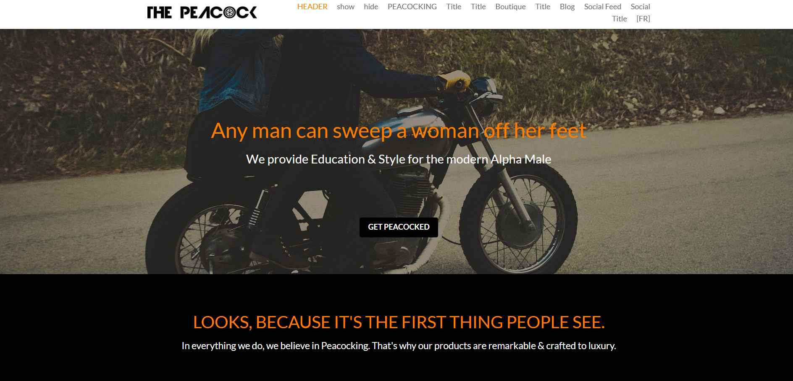Go to the PEACOCKING page

click(412, 7)
